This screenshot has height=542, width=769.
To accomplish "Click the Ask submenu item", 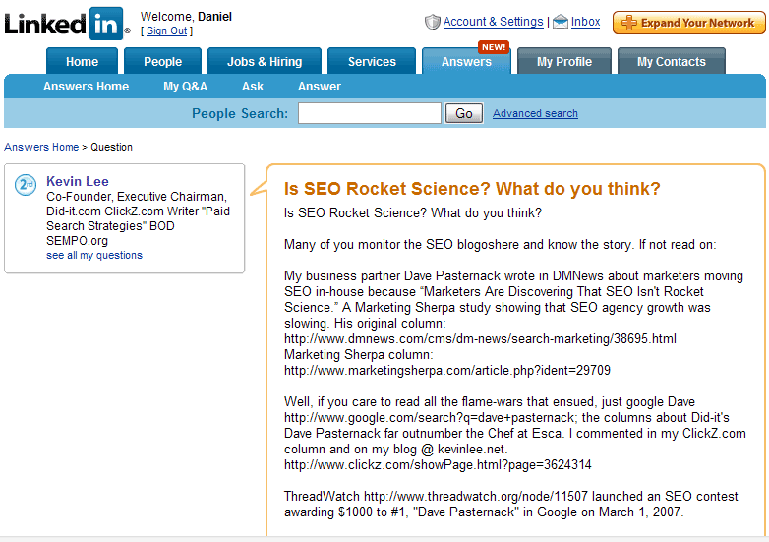I will tap(253, 87).
